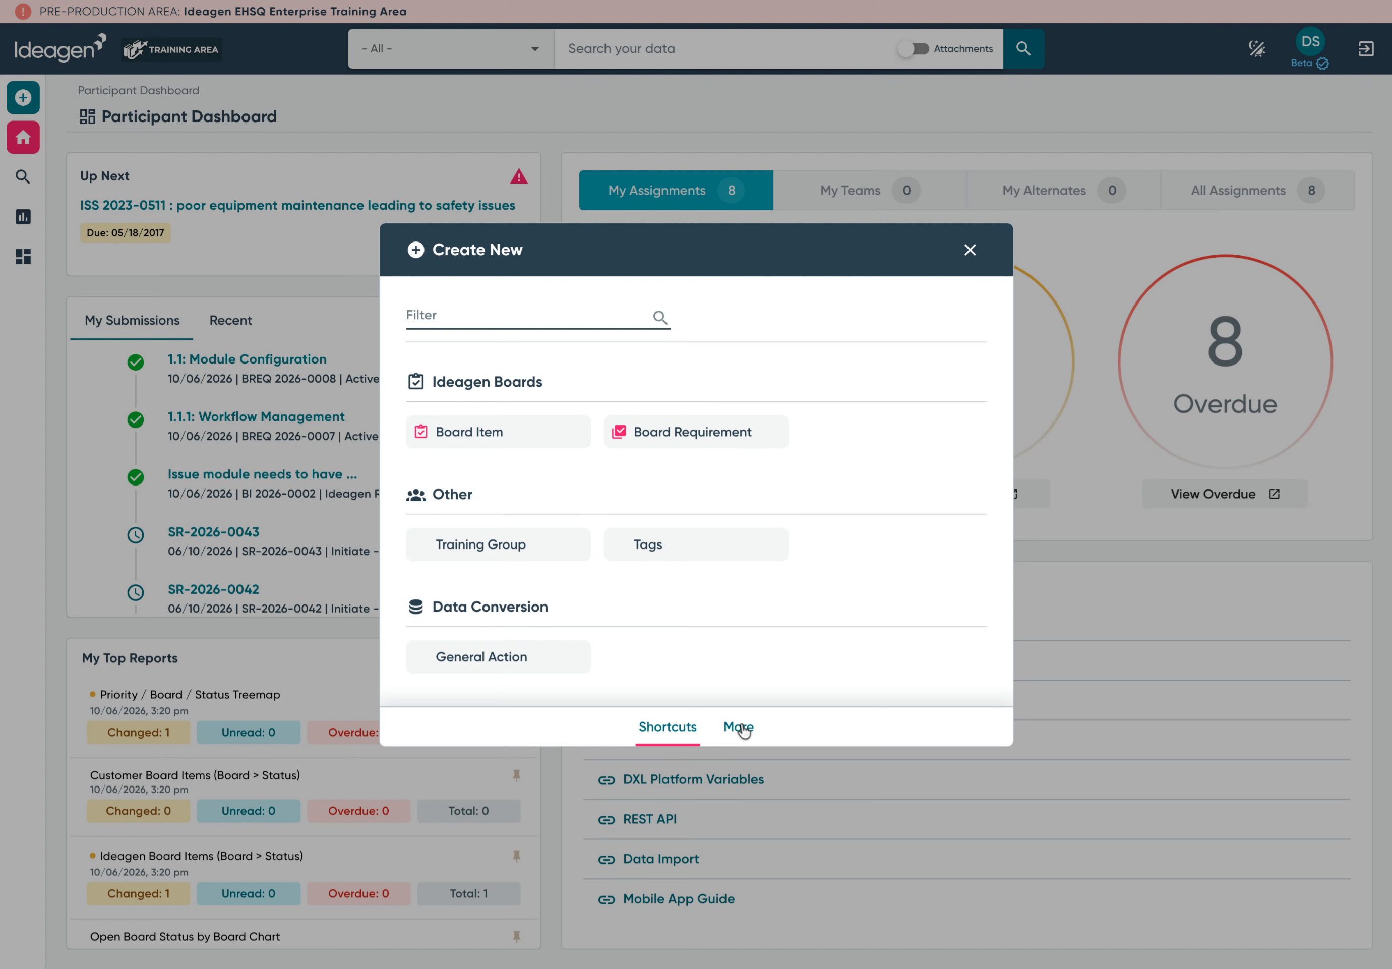Select the My Submissions tab
The width and height of the screenshot is (1392, 969).
[132, 320]
